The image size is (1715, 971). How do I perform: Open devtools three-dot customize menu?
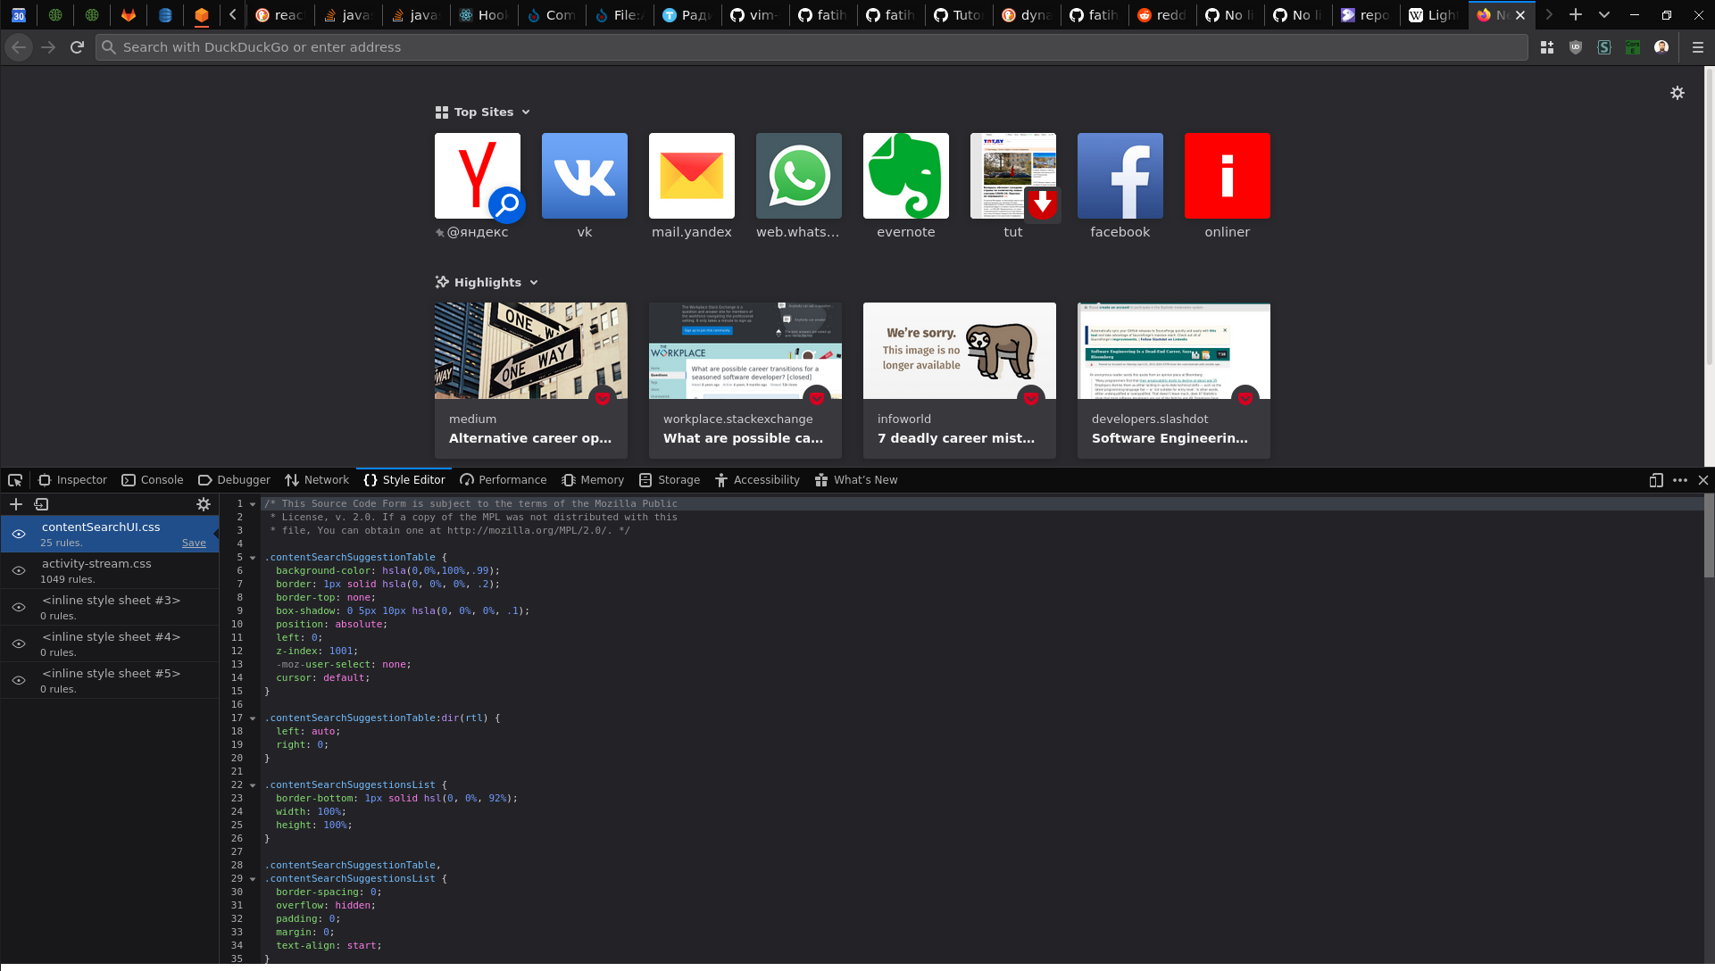tap(1680, 480)
